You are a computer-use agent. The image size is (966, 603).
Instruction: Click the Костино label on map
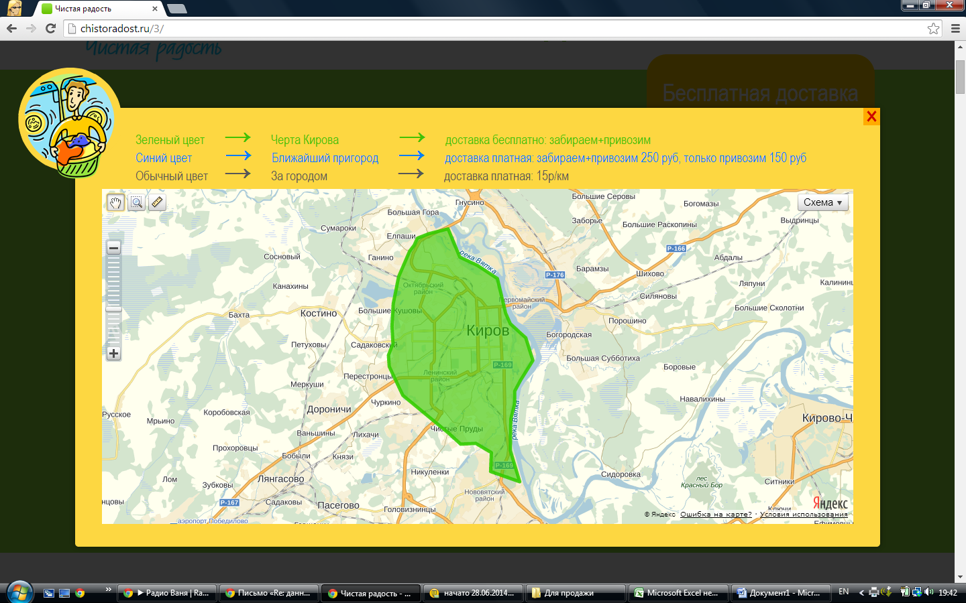tap(319, 314)
